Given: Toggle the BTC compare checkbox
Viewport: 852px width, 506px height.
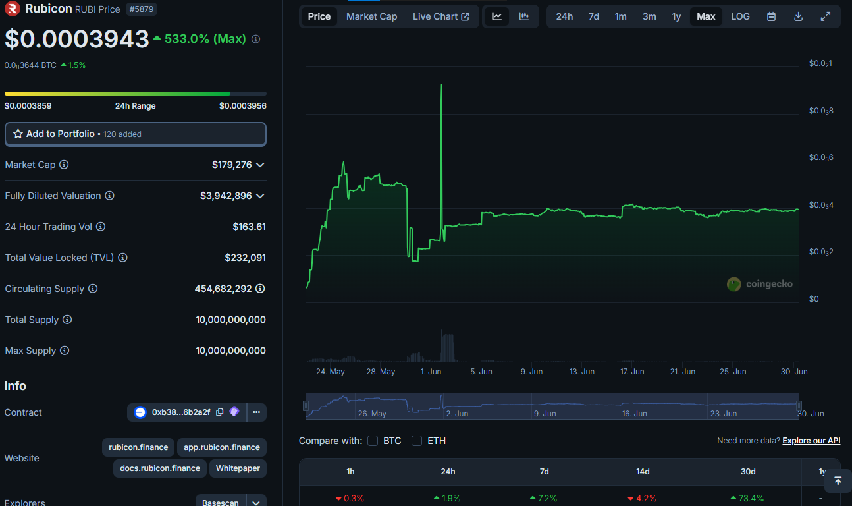Looking at the screenshot, I should tap(373, 441).
